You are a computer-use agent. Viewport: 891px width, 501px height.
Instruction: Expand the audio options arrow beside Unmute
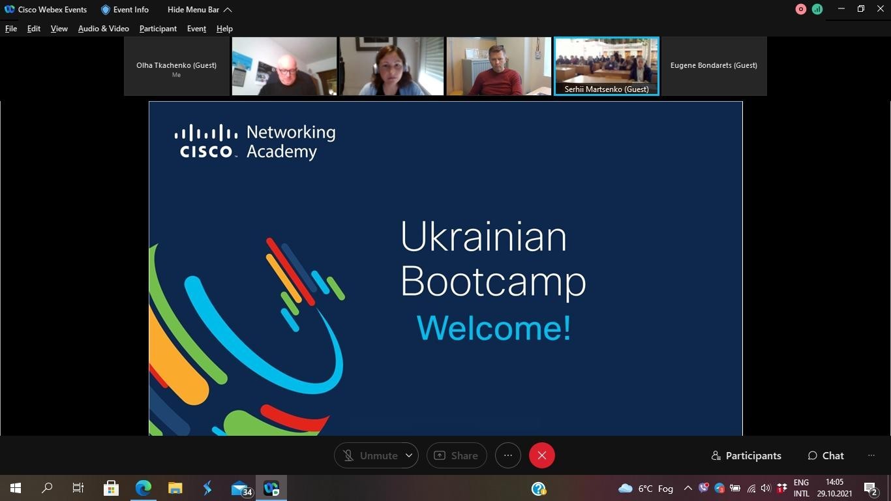pos(409,455)
